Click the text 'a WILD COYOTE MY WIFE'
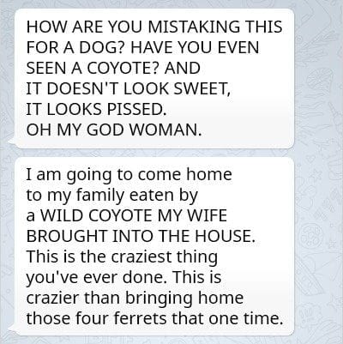 127,215
